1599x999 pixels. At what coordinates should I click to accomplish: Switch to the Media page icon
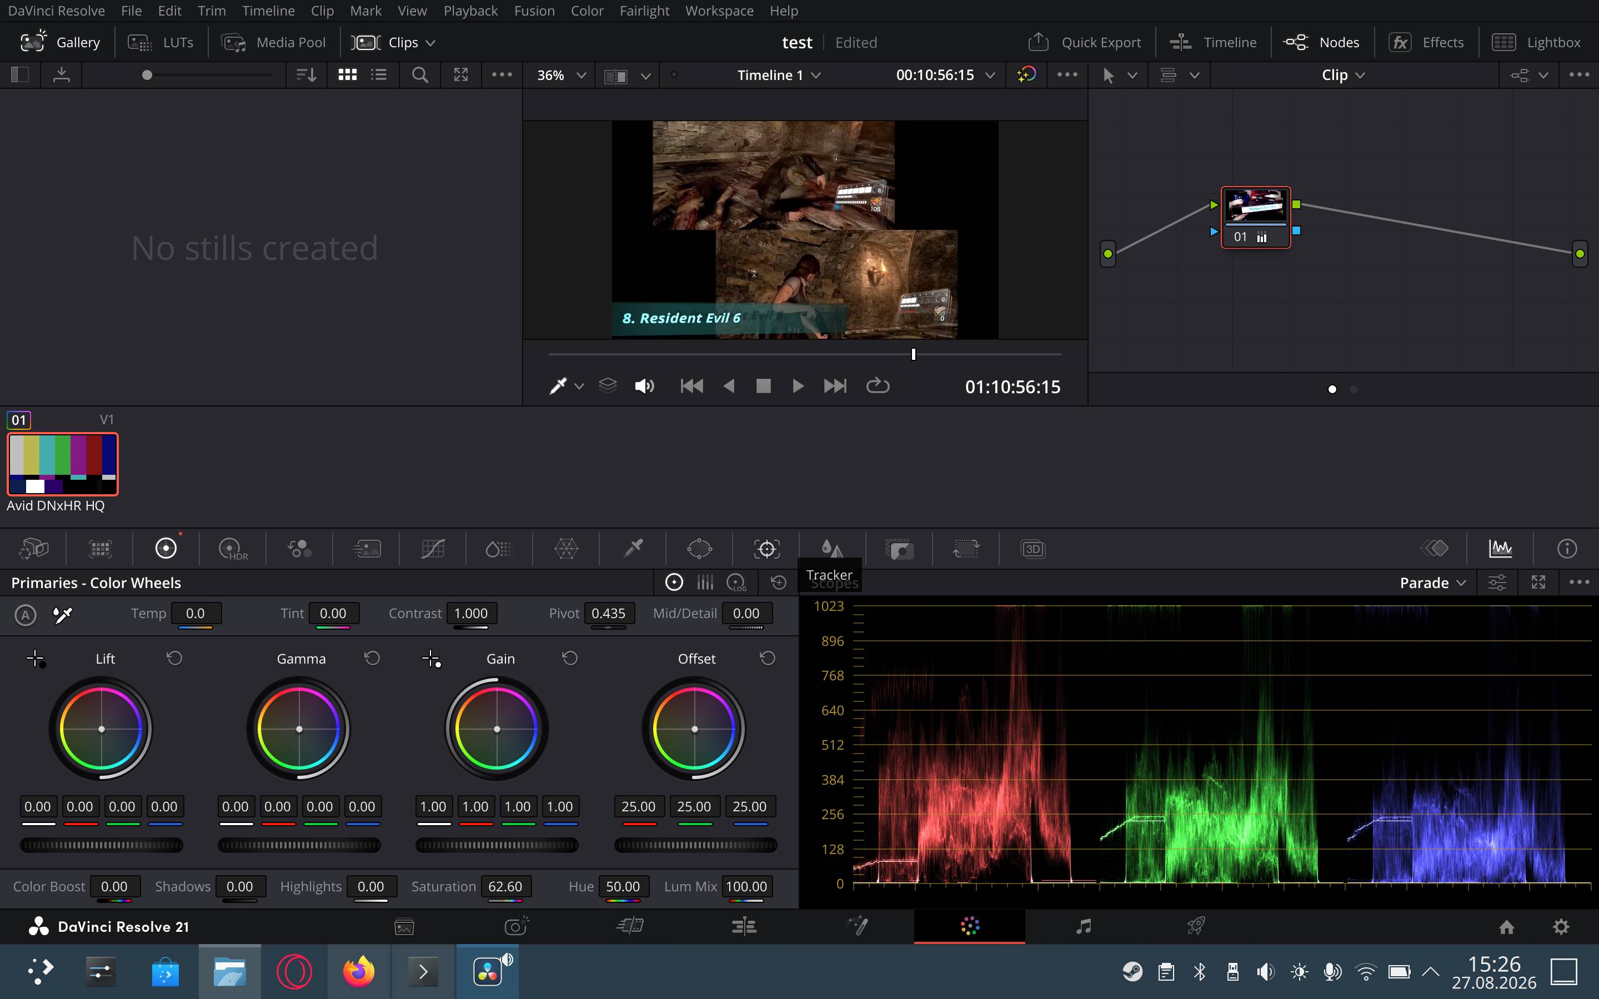(404, 926)
